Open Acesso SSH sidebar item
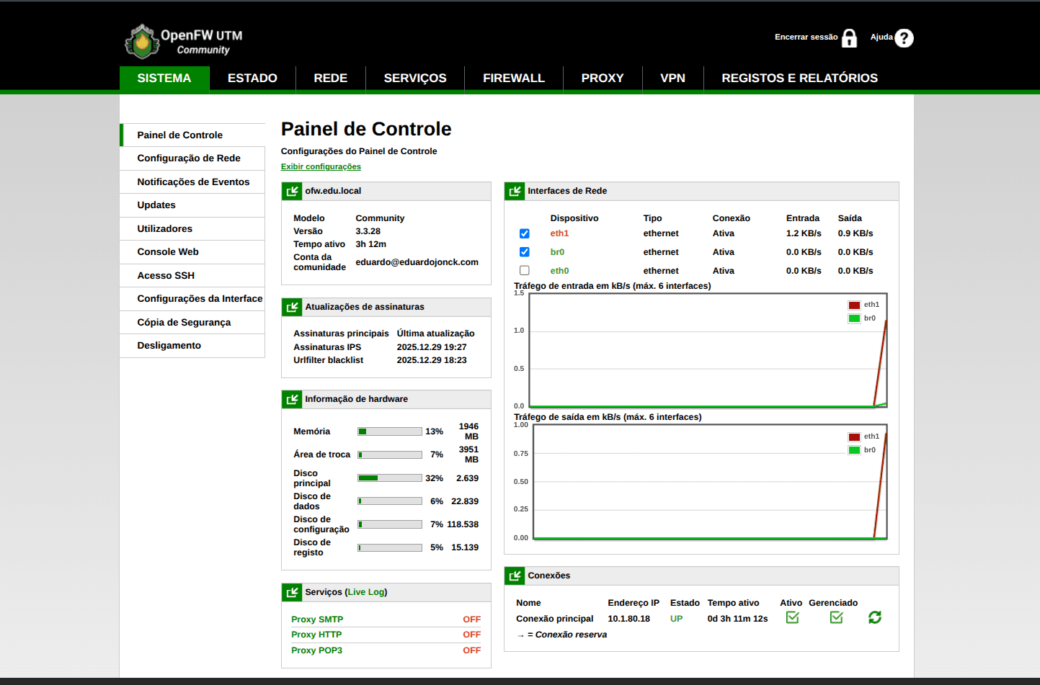Image resolution: width=1040 pixels, height=685 pixels. point(192,276)
